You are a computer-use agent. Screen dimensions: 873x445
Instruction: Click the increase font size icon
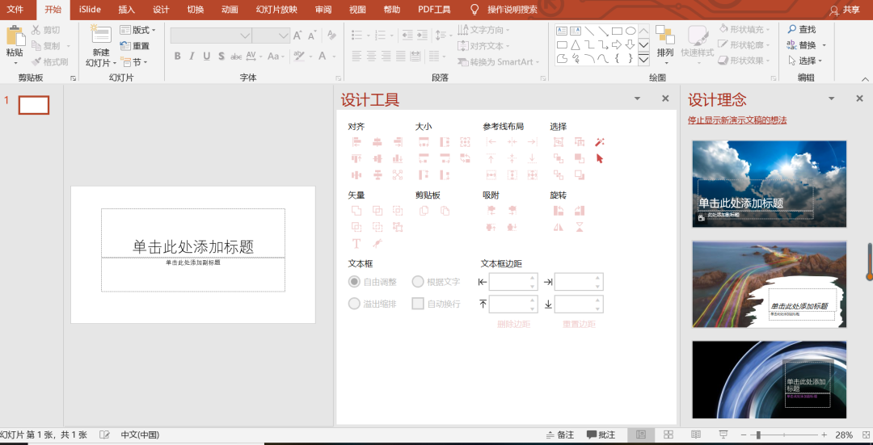pos(297,36)
